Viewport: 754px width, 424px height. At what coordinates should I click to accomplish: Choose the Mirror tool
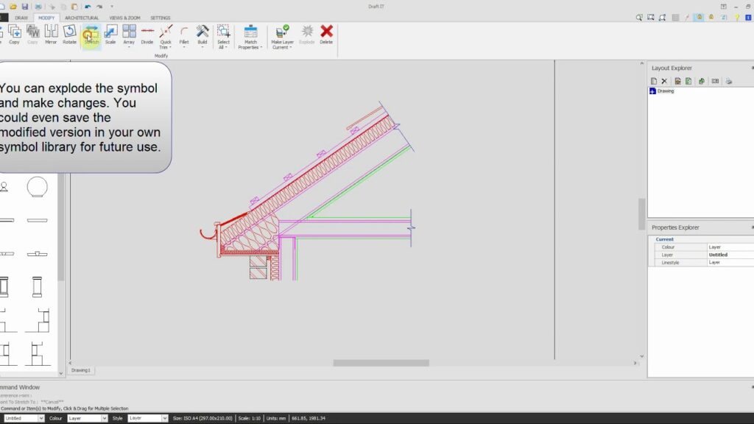51,35
